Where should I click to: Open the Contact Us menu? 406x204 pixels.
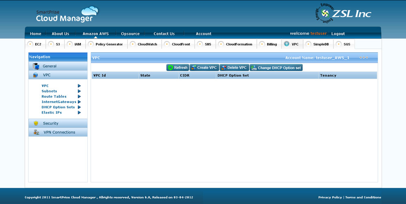(x=164, y=34)
